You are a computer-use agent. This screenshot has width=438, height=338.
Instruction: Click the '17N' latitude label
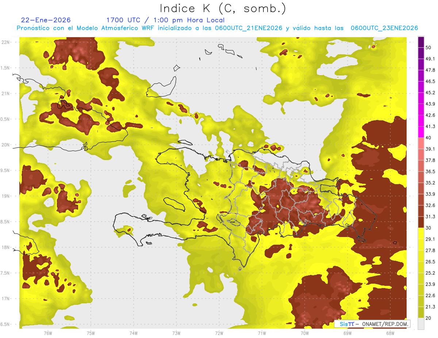click(6, 299)
